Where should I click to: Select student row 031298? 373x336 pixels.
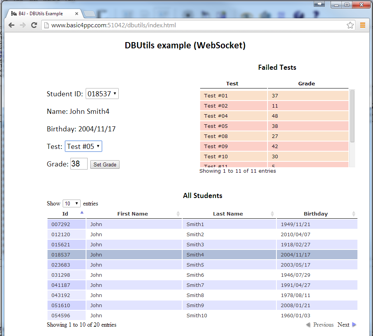202,275
